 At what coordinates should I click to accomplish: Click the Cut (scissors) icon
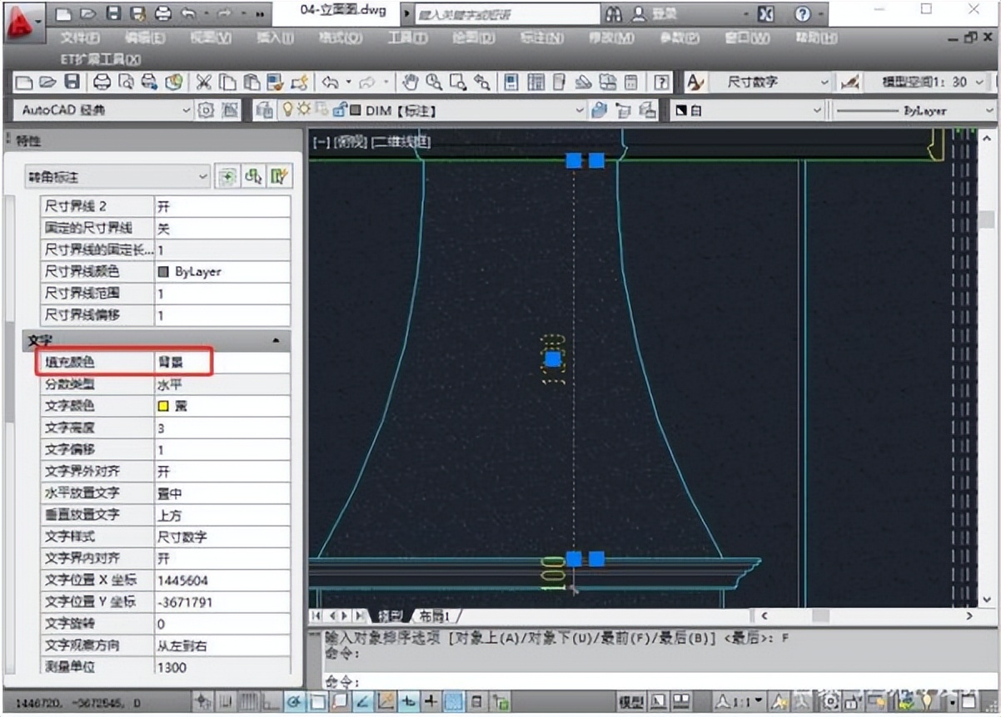click(x=203, y=82)
